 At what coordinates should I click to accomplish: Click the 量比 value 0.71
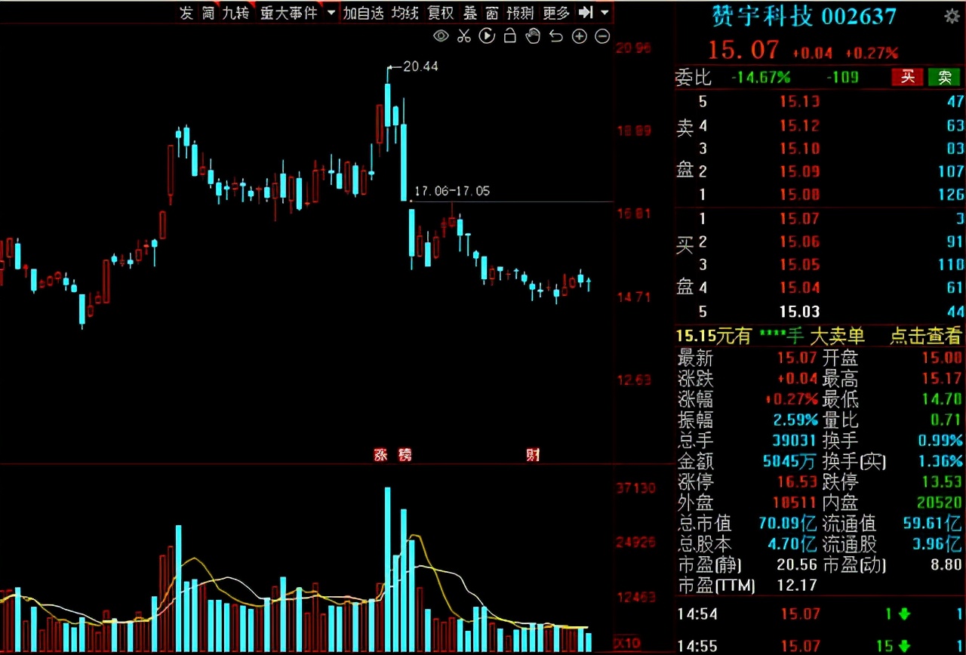point(946,420)
